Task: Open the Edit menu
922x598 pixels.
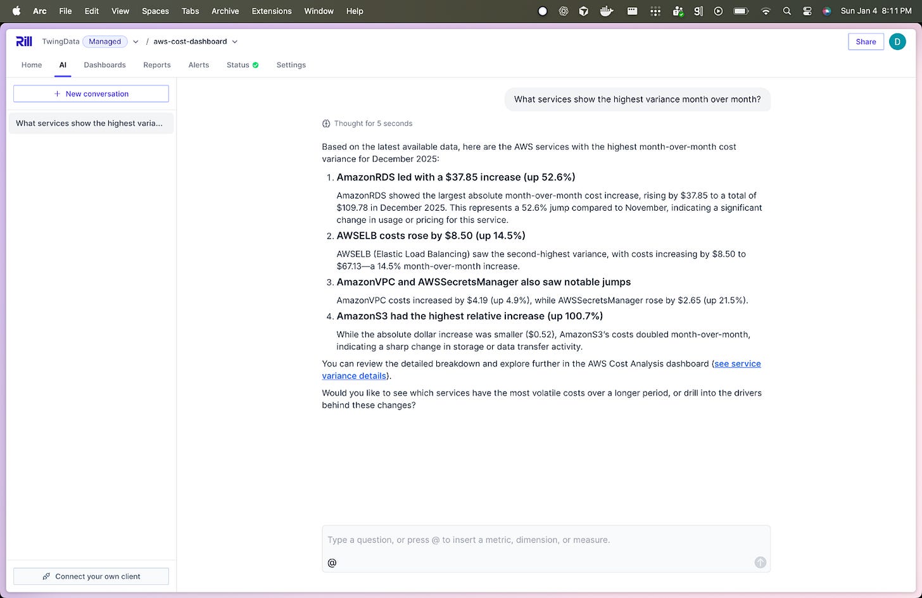Action: [x=92, y=11]
